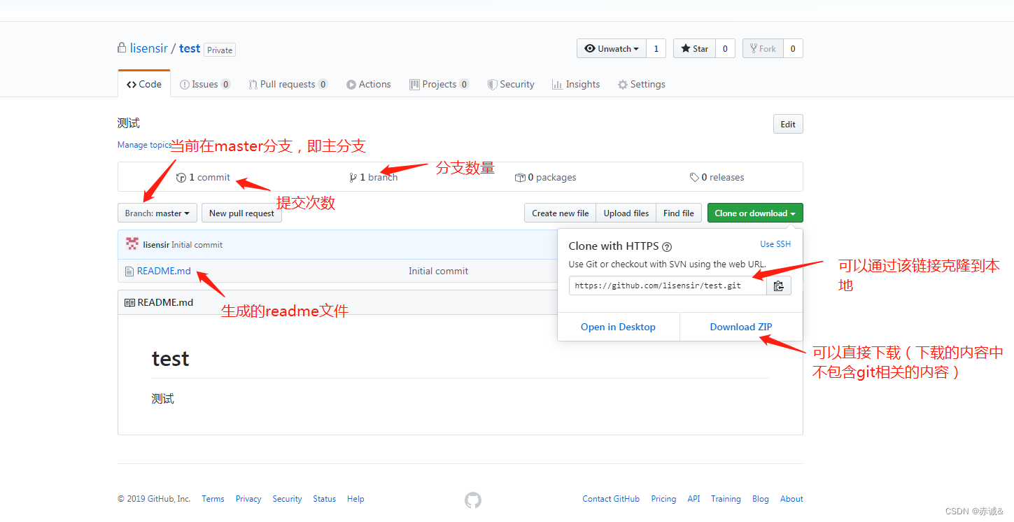Click the lisensir avatar image
This screenshot has width=1014, height=522.
point(132,244)
